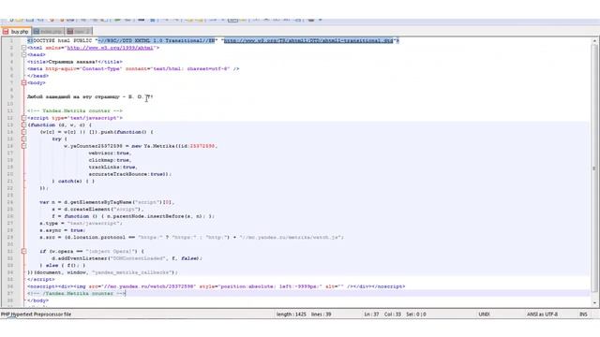Click the vertical scrollbar thumb
The image size is (600, 337).
tap(594, 168)
